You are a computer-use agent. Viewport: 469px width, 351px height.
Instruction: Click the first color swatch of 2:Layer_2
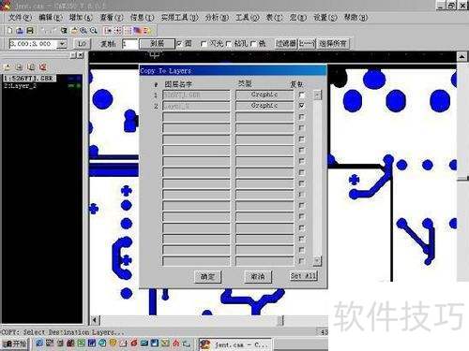pyautogui.click(x=71, y=86)
